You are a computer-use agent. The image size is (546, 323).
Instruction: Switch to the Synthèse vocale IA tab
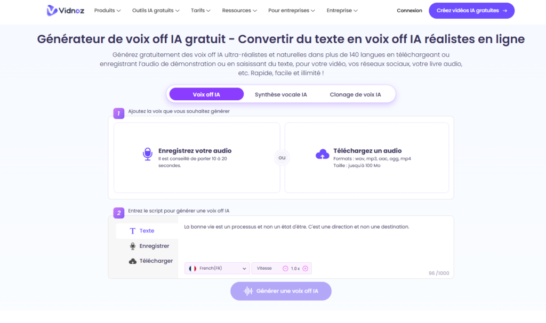(281, 94)
